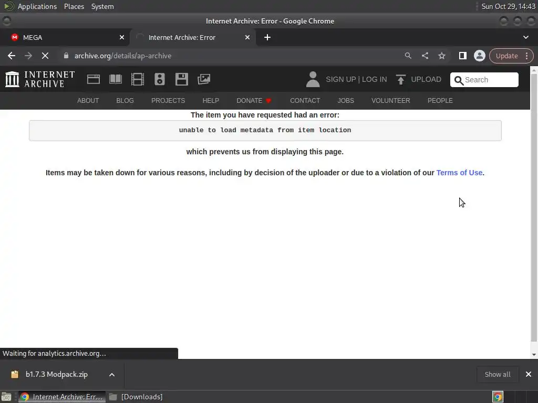The width and height of the screenshot is (538, 403).
Task: Open the Images icon
Action: [x=204, y=79]
